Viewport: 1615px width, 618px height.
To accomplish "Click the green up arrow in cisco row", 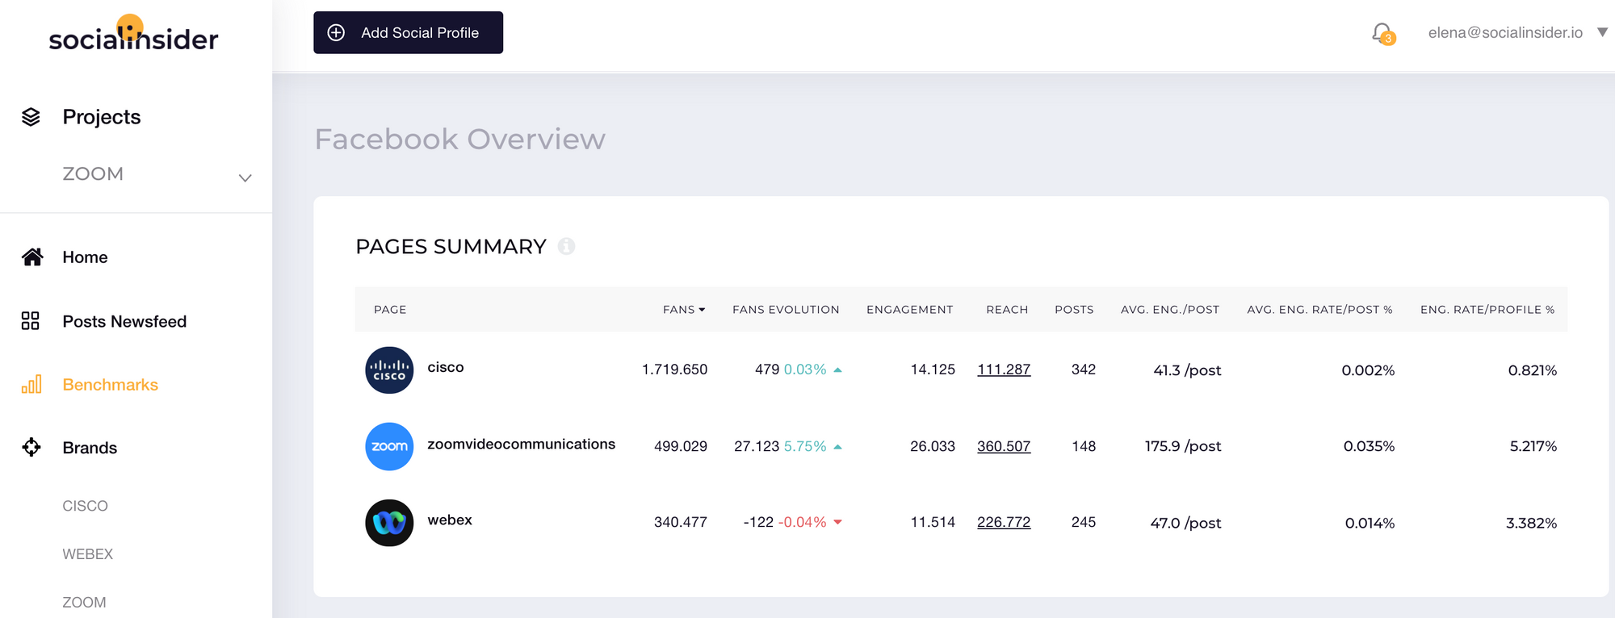I will point(837,370).
